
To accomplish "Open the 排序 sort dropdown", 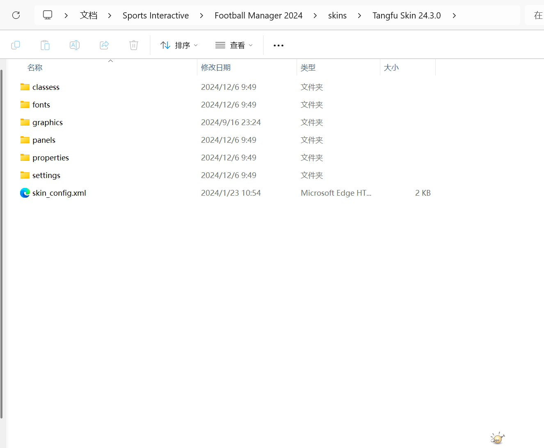I will (x=179, y=45).
